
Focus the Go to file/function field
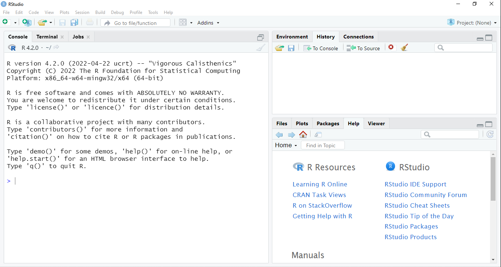[136, 23]
